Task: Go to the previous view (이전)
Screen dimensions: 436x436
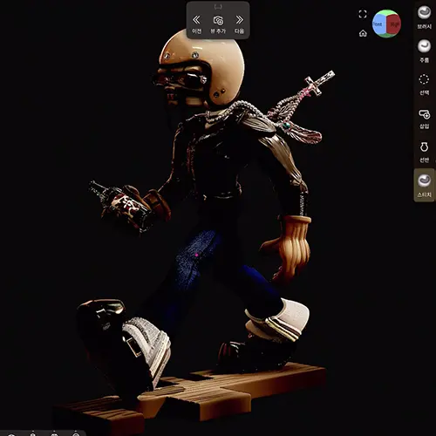Action: point(196,24)
